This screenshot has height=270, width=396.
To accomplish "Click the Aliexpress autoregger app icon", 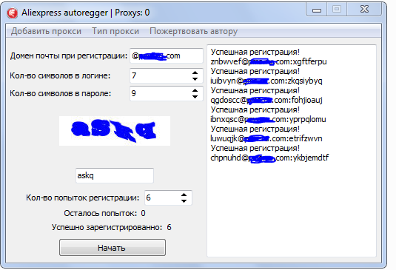I will pos(13,13).
